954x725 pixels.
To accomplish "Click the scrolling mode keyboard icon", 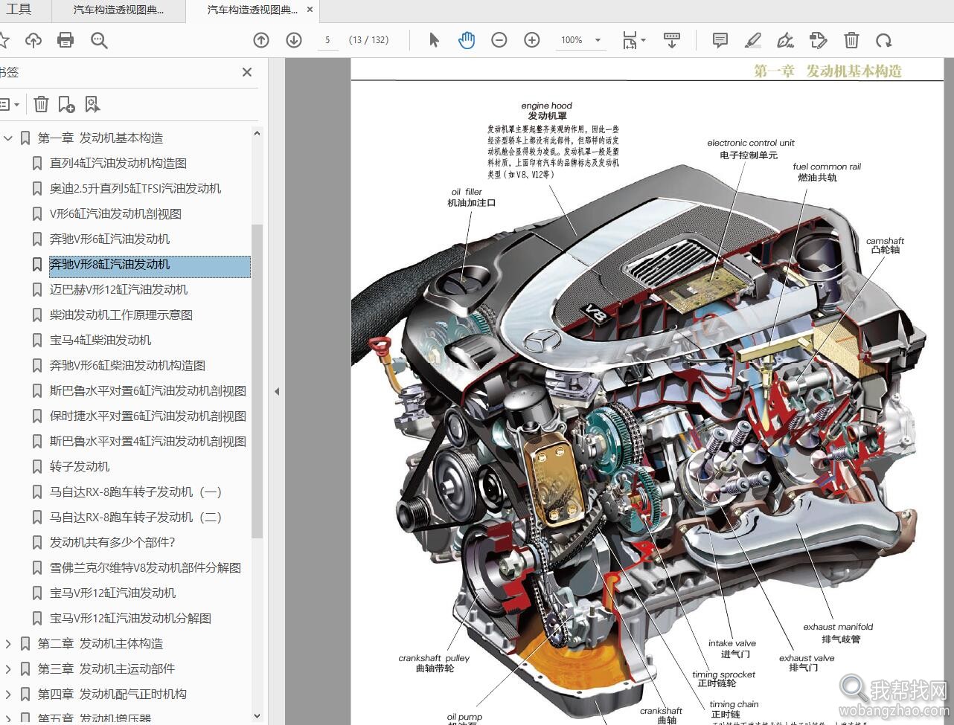I will pos(672,40).
